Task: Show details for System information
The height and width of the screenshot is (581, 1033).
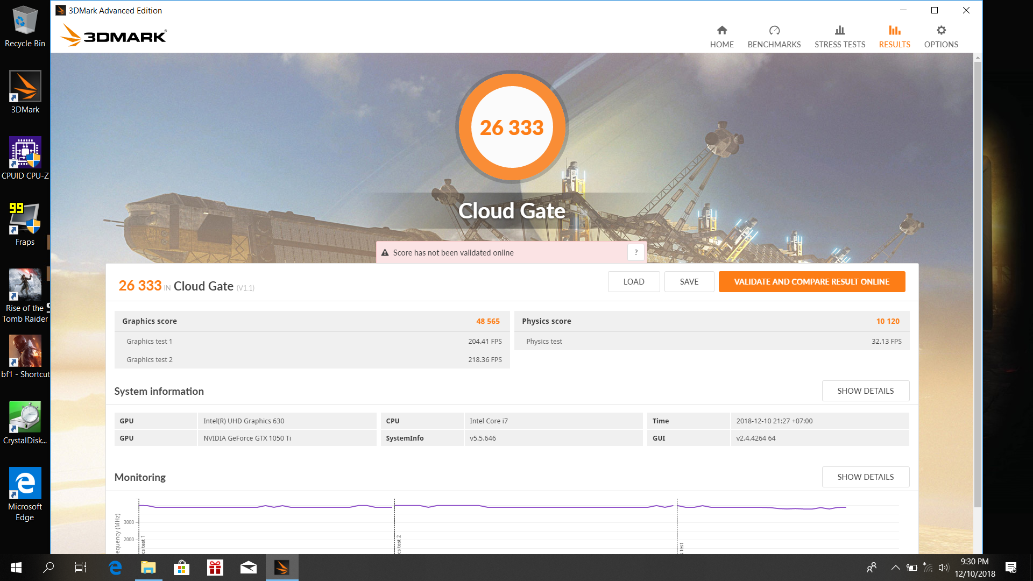Action: tap(866, 391)
